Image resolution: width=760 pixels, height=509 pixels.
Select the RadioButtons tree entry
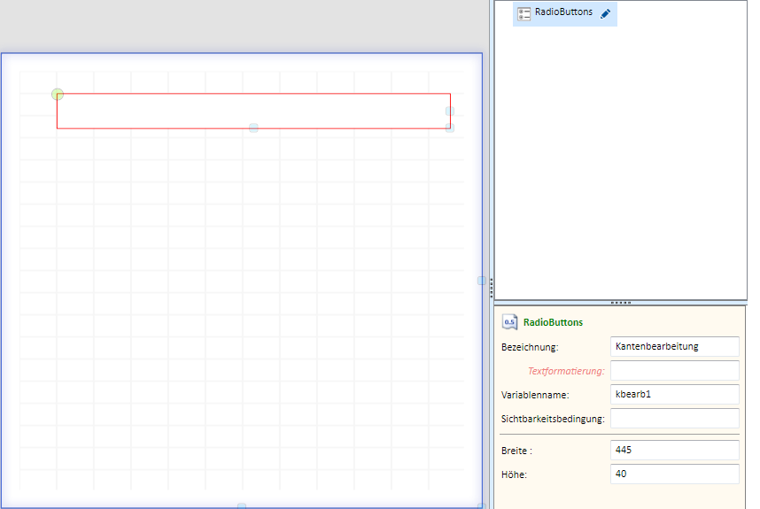click(x=564, y=13)
